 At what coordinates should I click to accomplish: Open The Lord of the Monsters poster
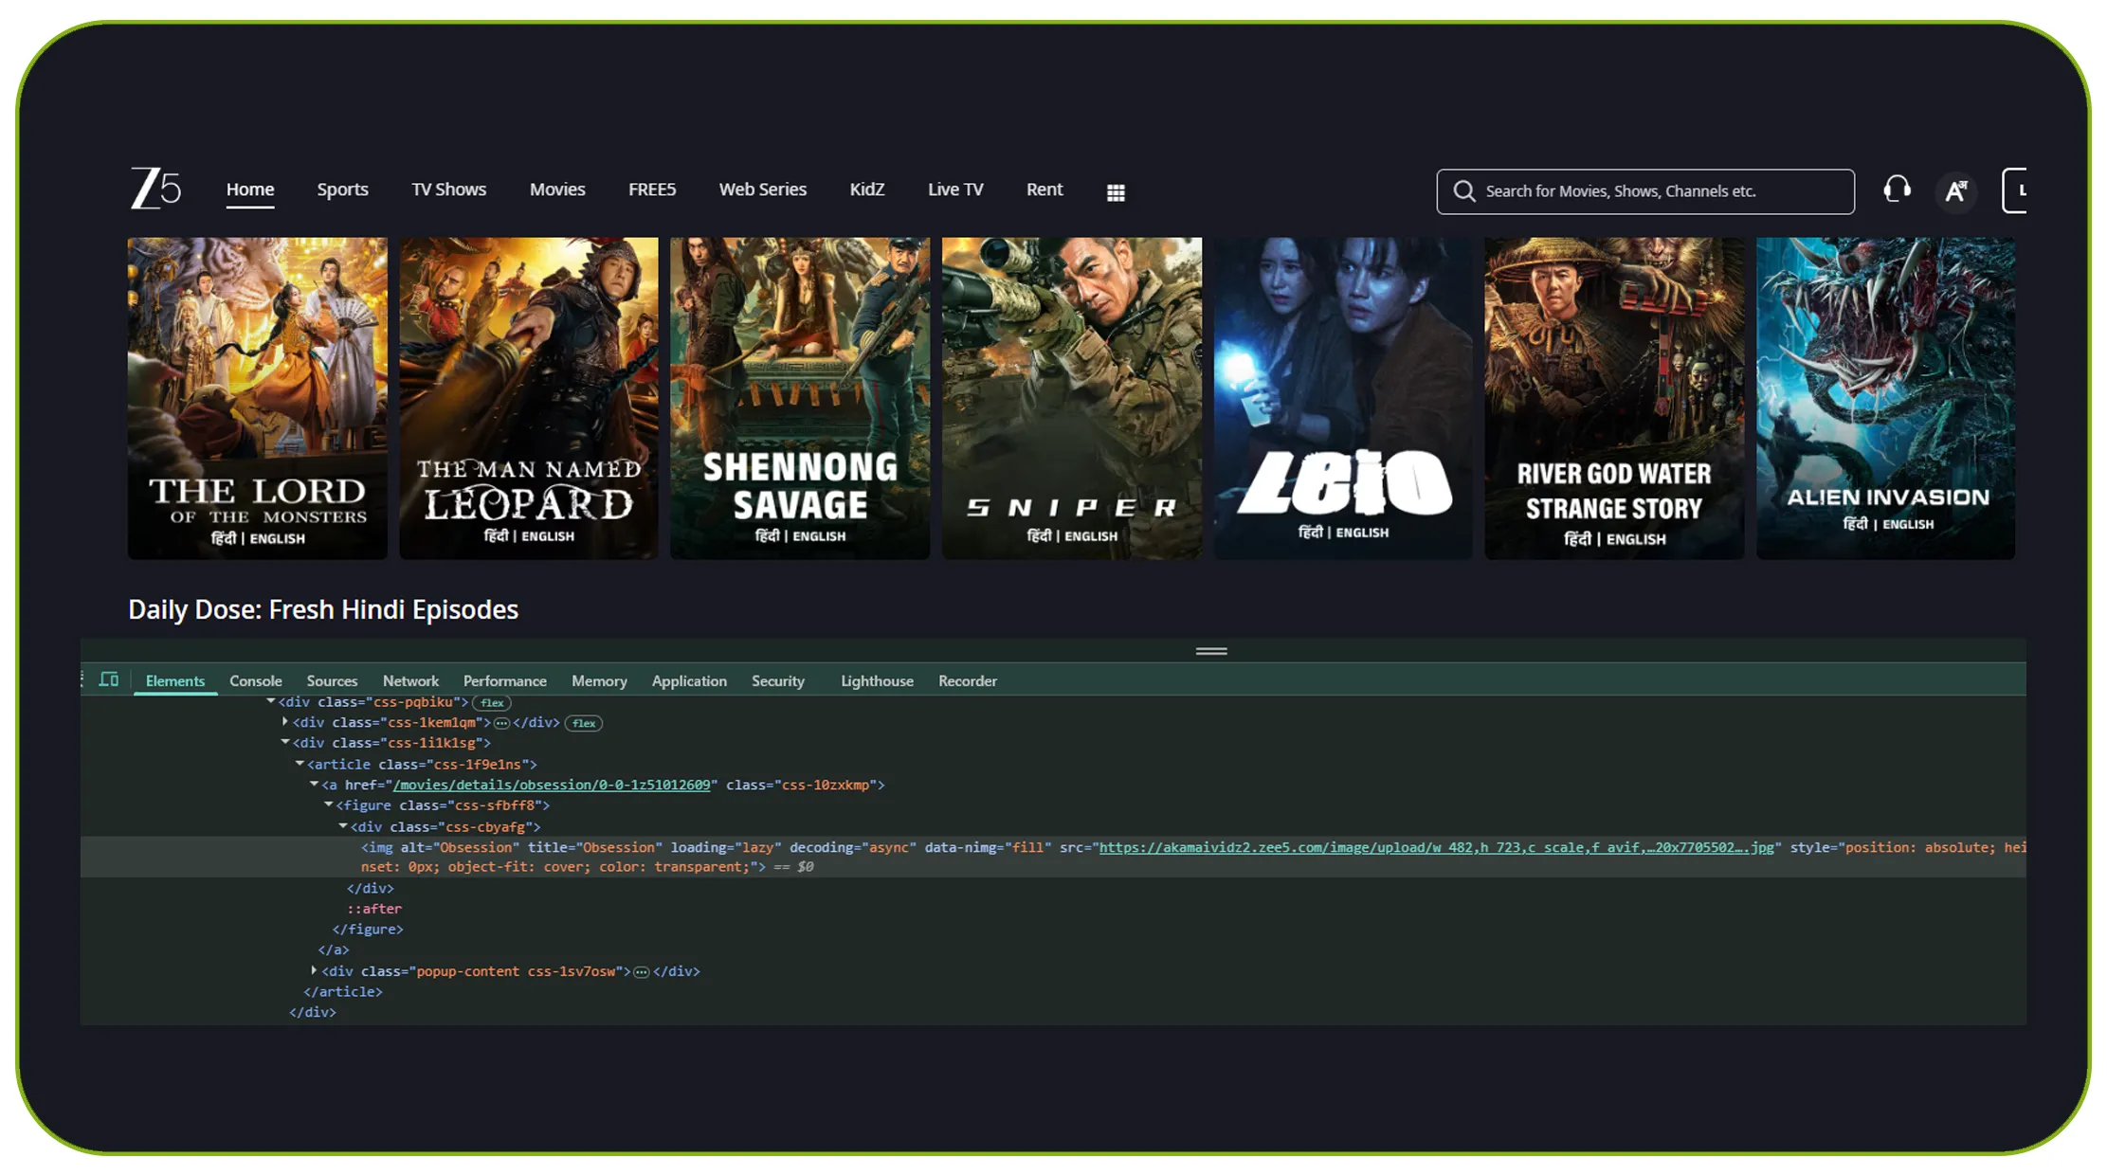[258, 398]
